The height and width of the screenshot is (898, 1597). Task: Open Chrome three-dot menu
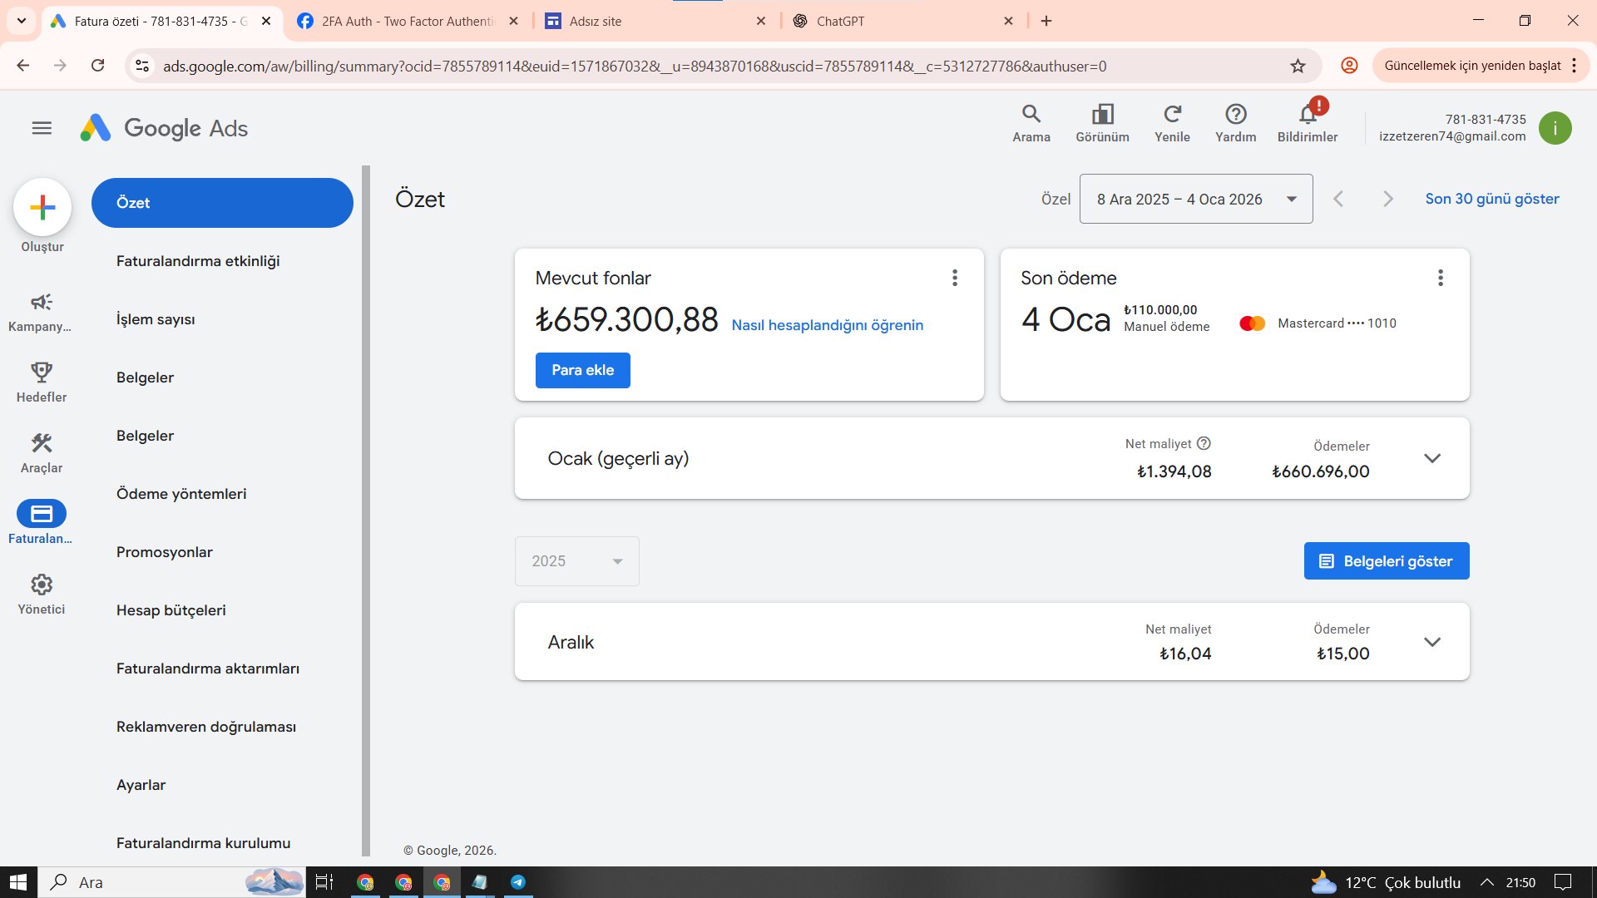pyautogui.click(x=1575, y=66)
